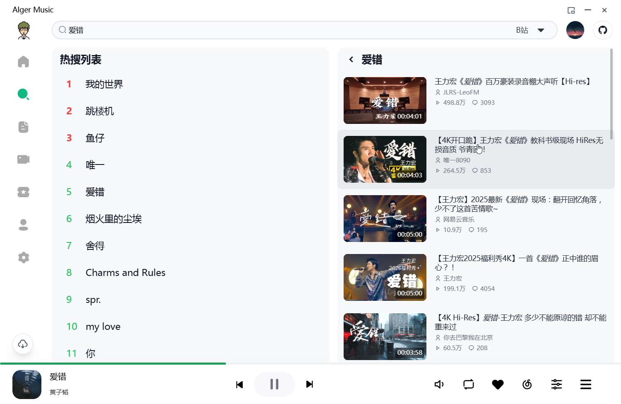Image resolution: width=621 pixels, height=404 pixels.
Task: Select hot search item 5 爱错
Action: pos(95,192)
